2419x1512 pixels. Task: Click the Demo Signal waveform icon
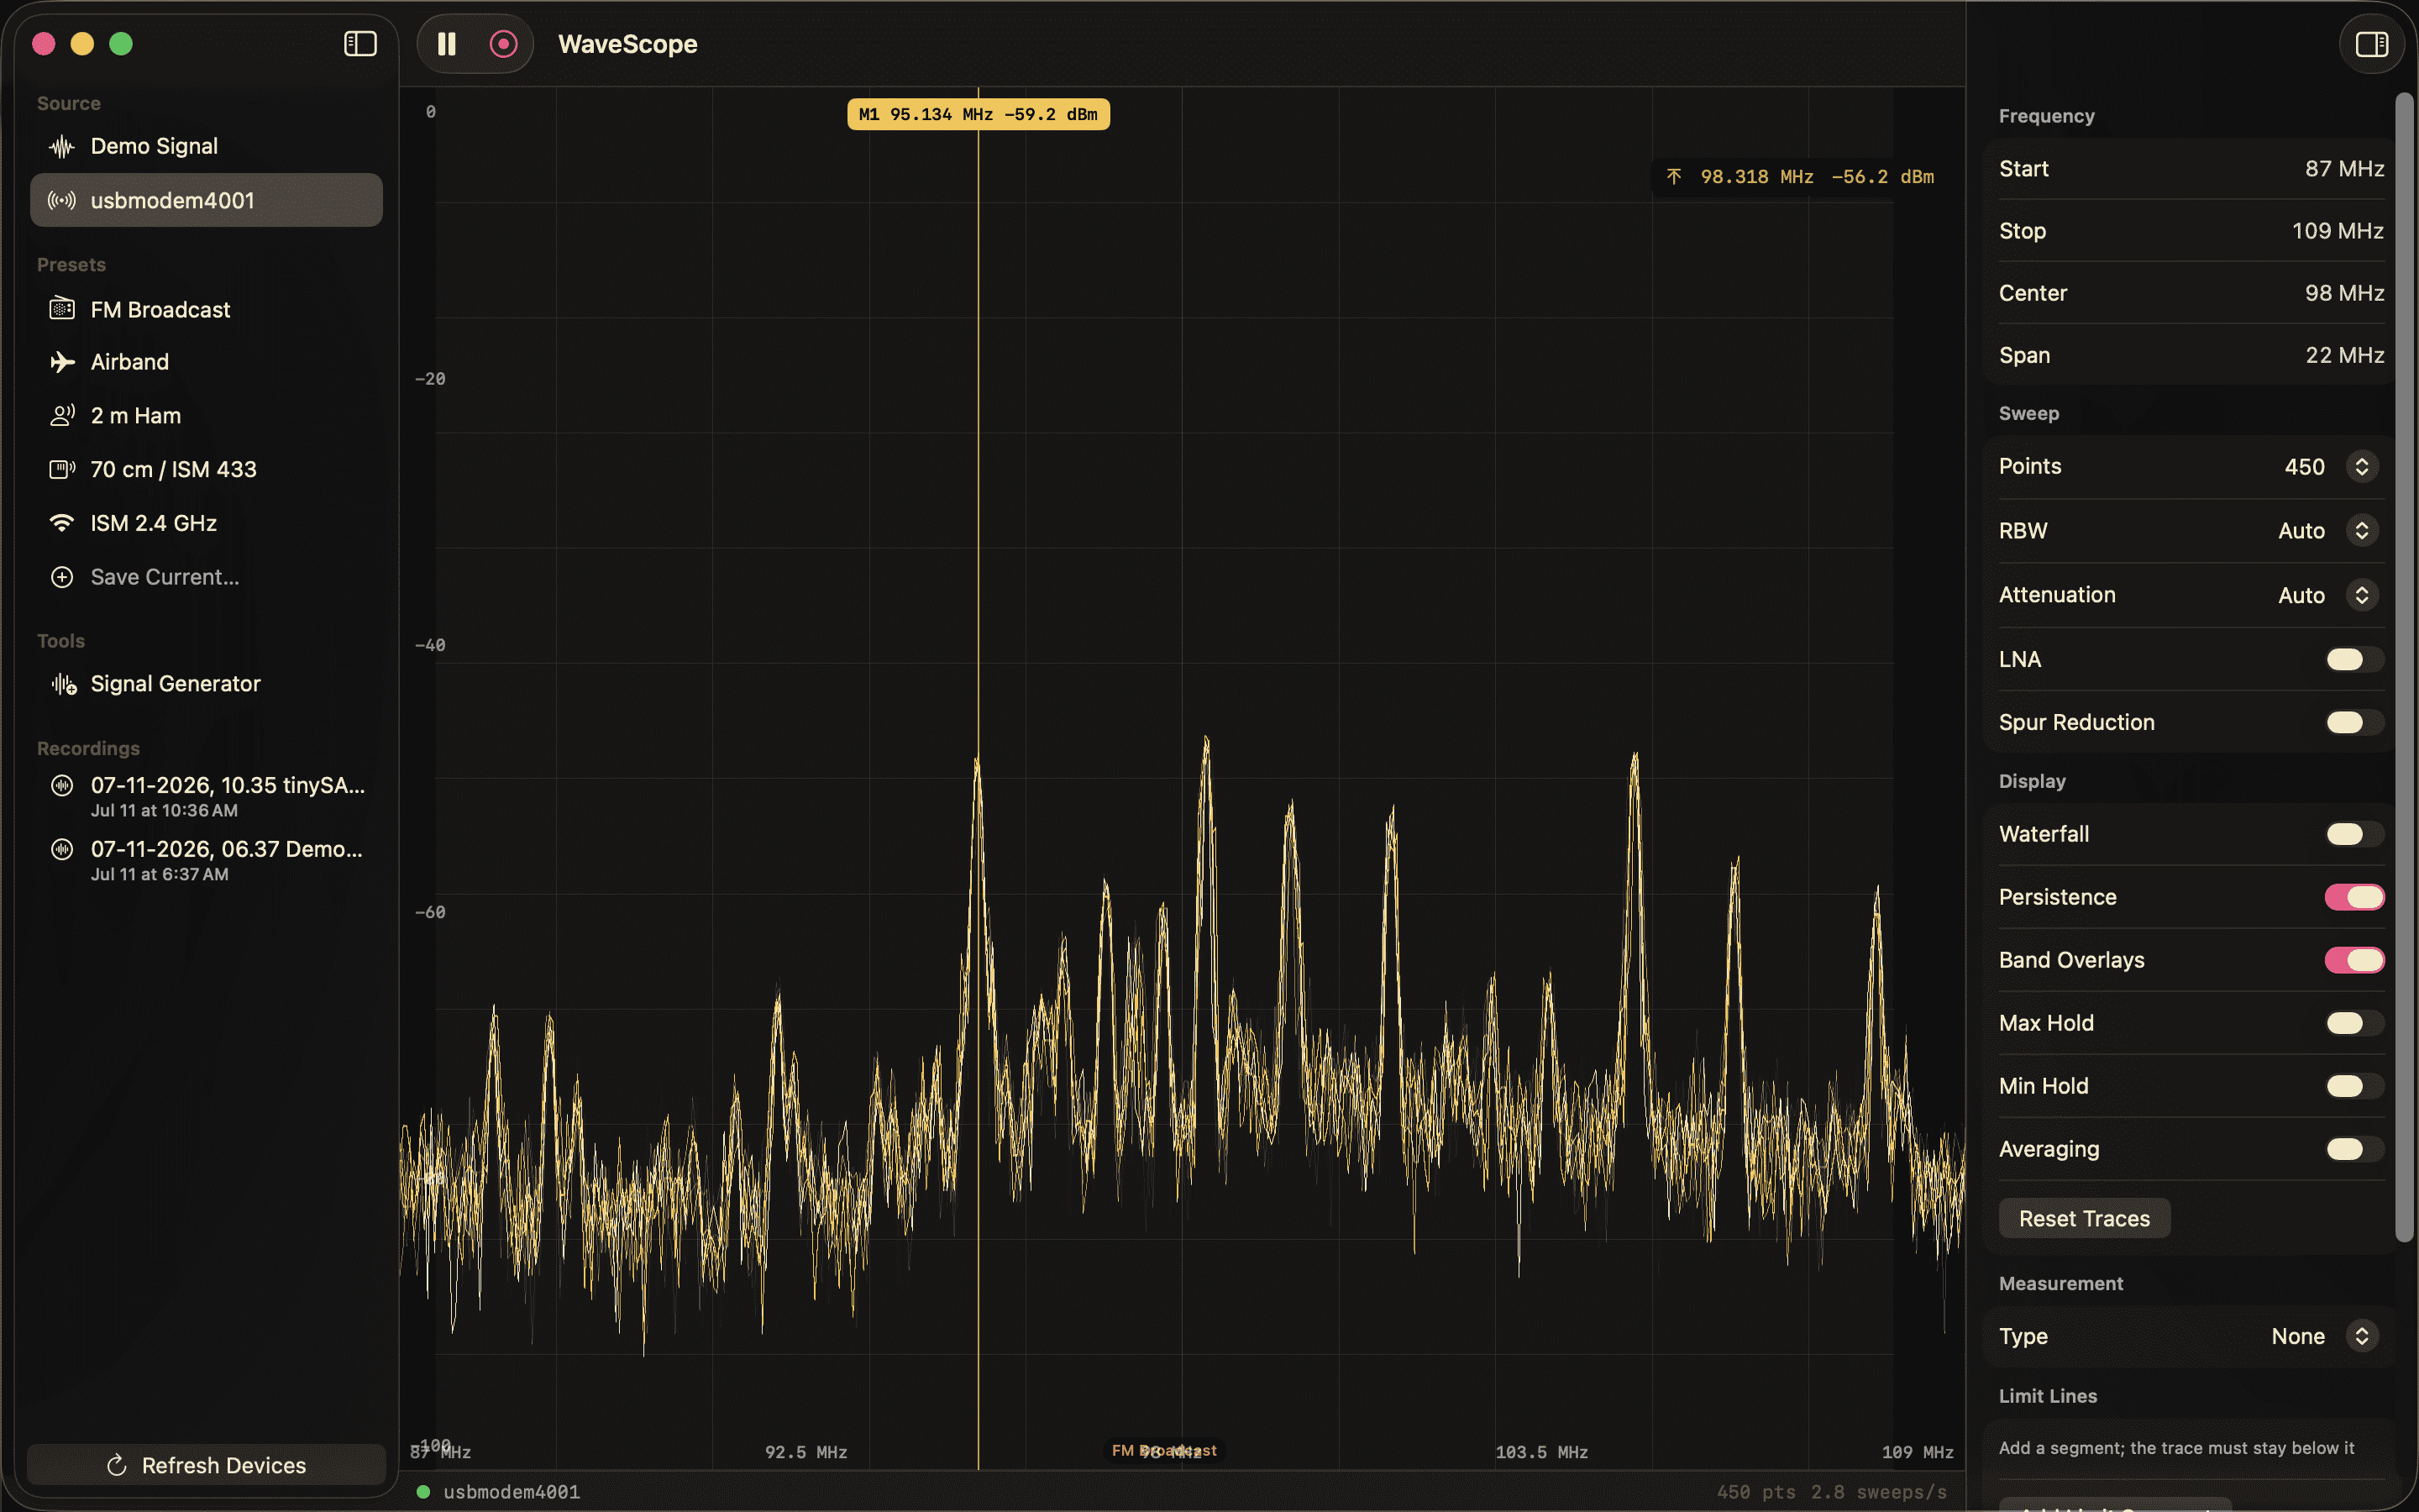point(62,147)
